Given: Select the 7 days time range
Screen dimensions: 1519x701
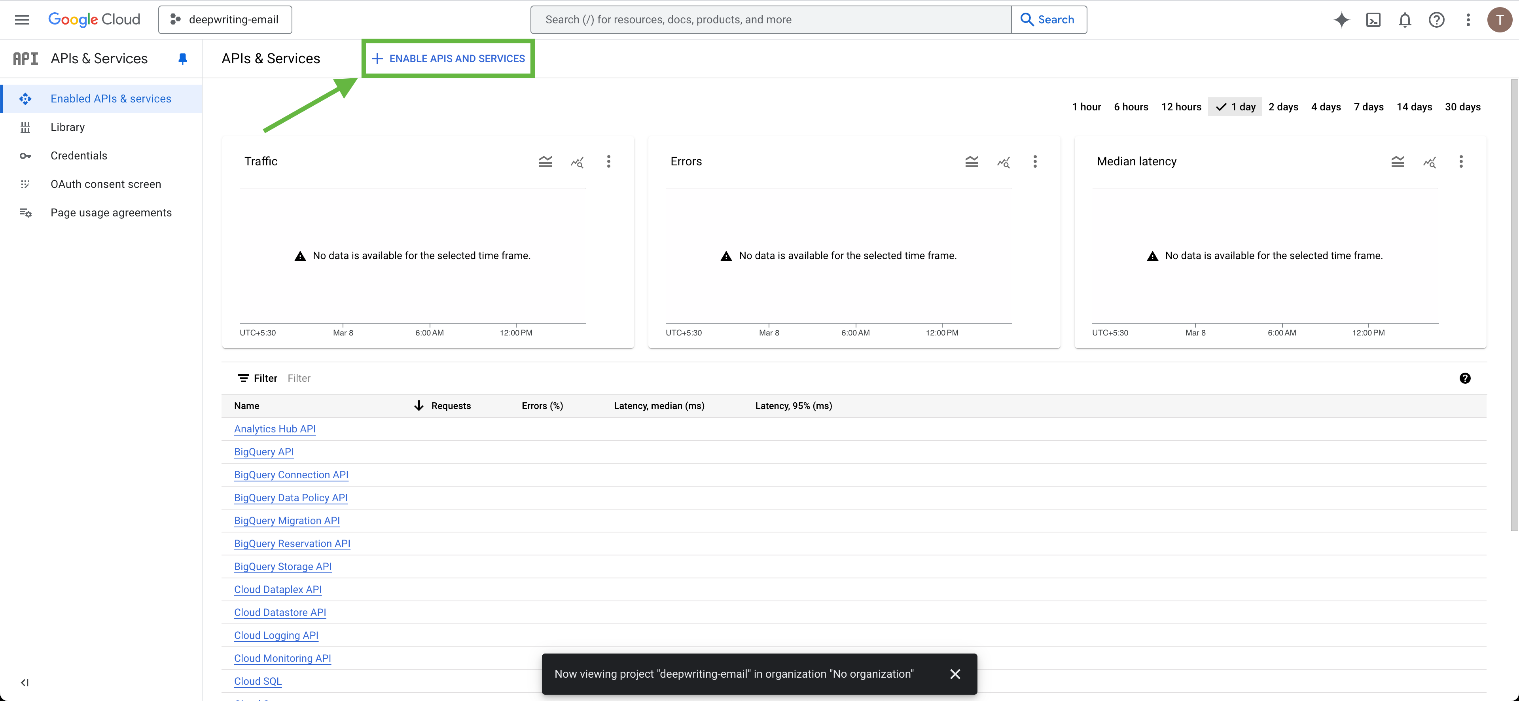Looking at the screenshot, I should pyautogui.click(x=1368, y=107).
